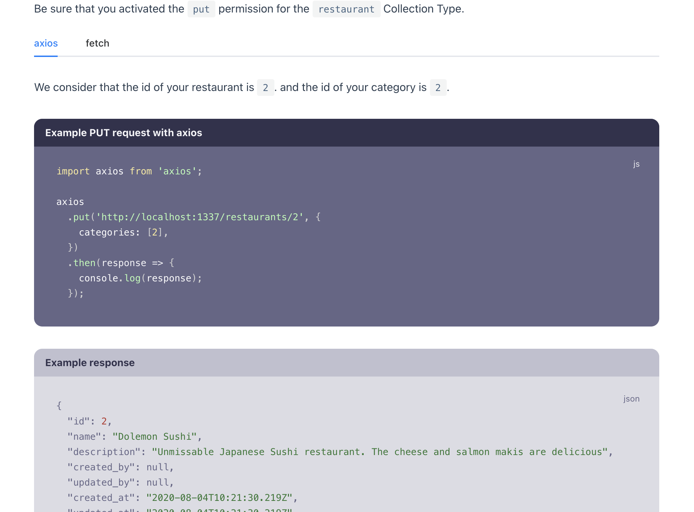694x512 pixels.
Task: Click the description string in JSON response
Action: pos(379,452)
